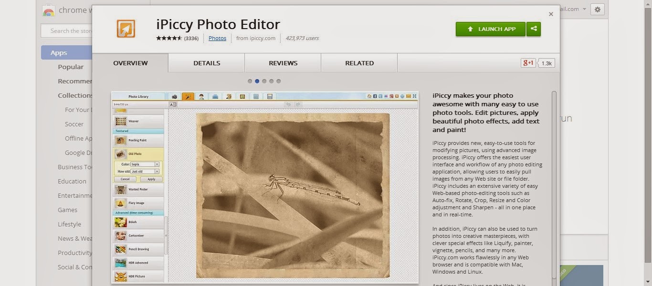Open the Related tab
652x286 pixels.
tap(359, 63)
